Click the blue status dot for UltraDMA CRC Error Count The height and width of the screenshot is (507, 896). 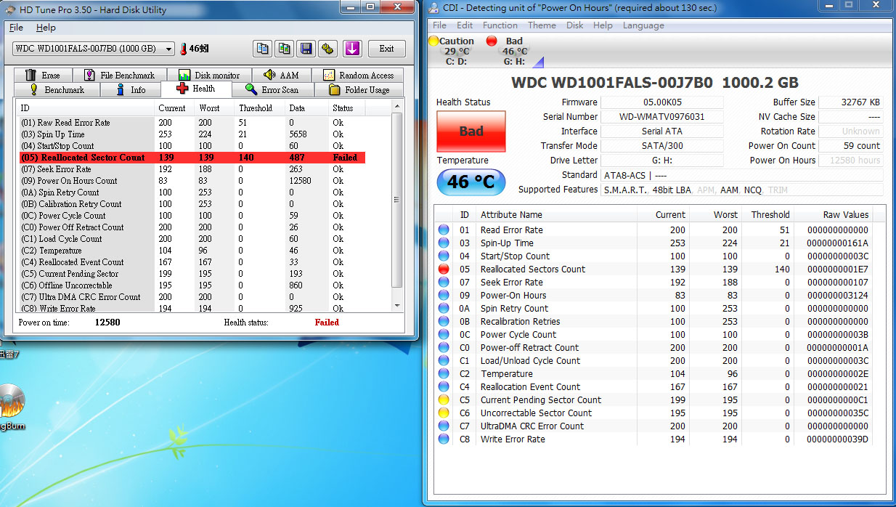pyautogui.click(x=444, y=426)
